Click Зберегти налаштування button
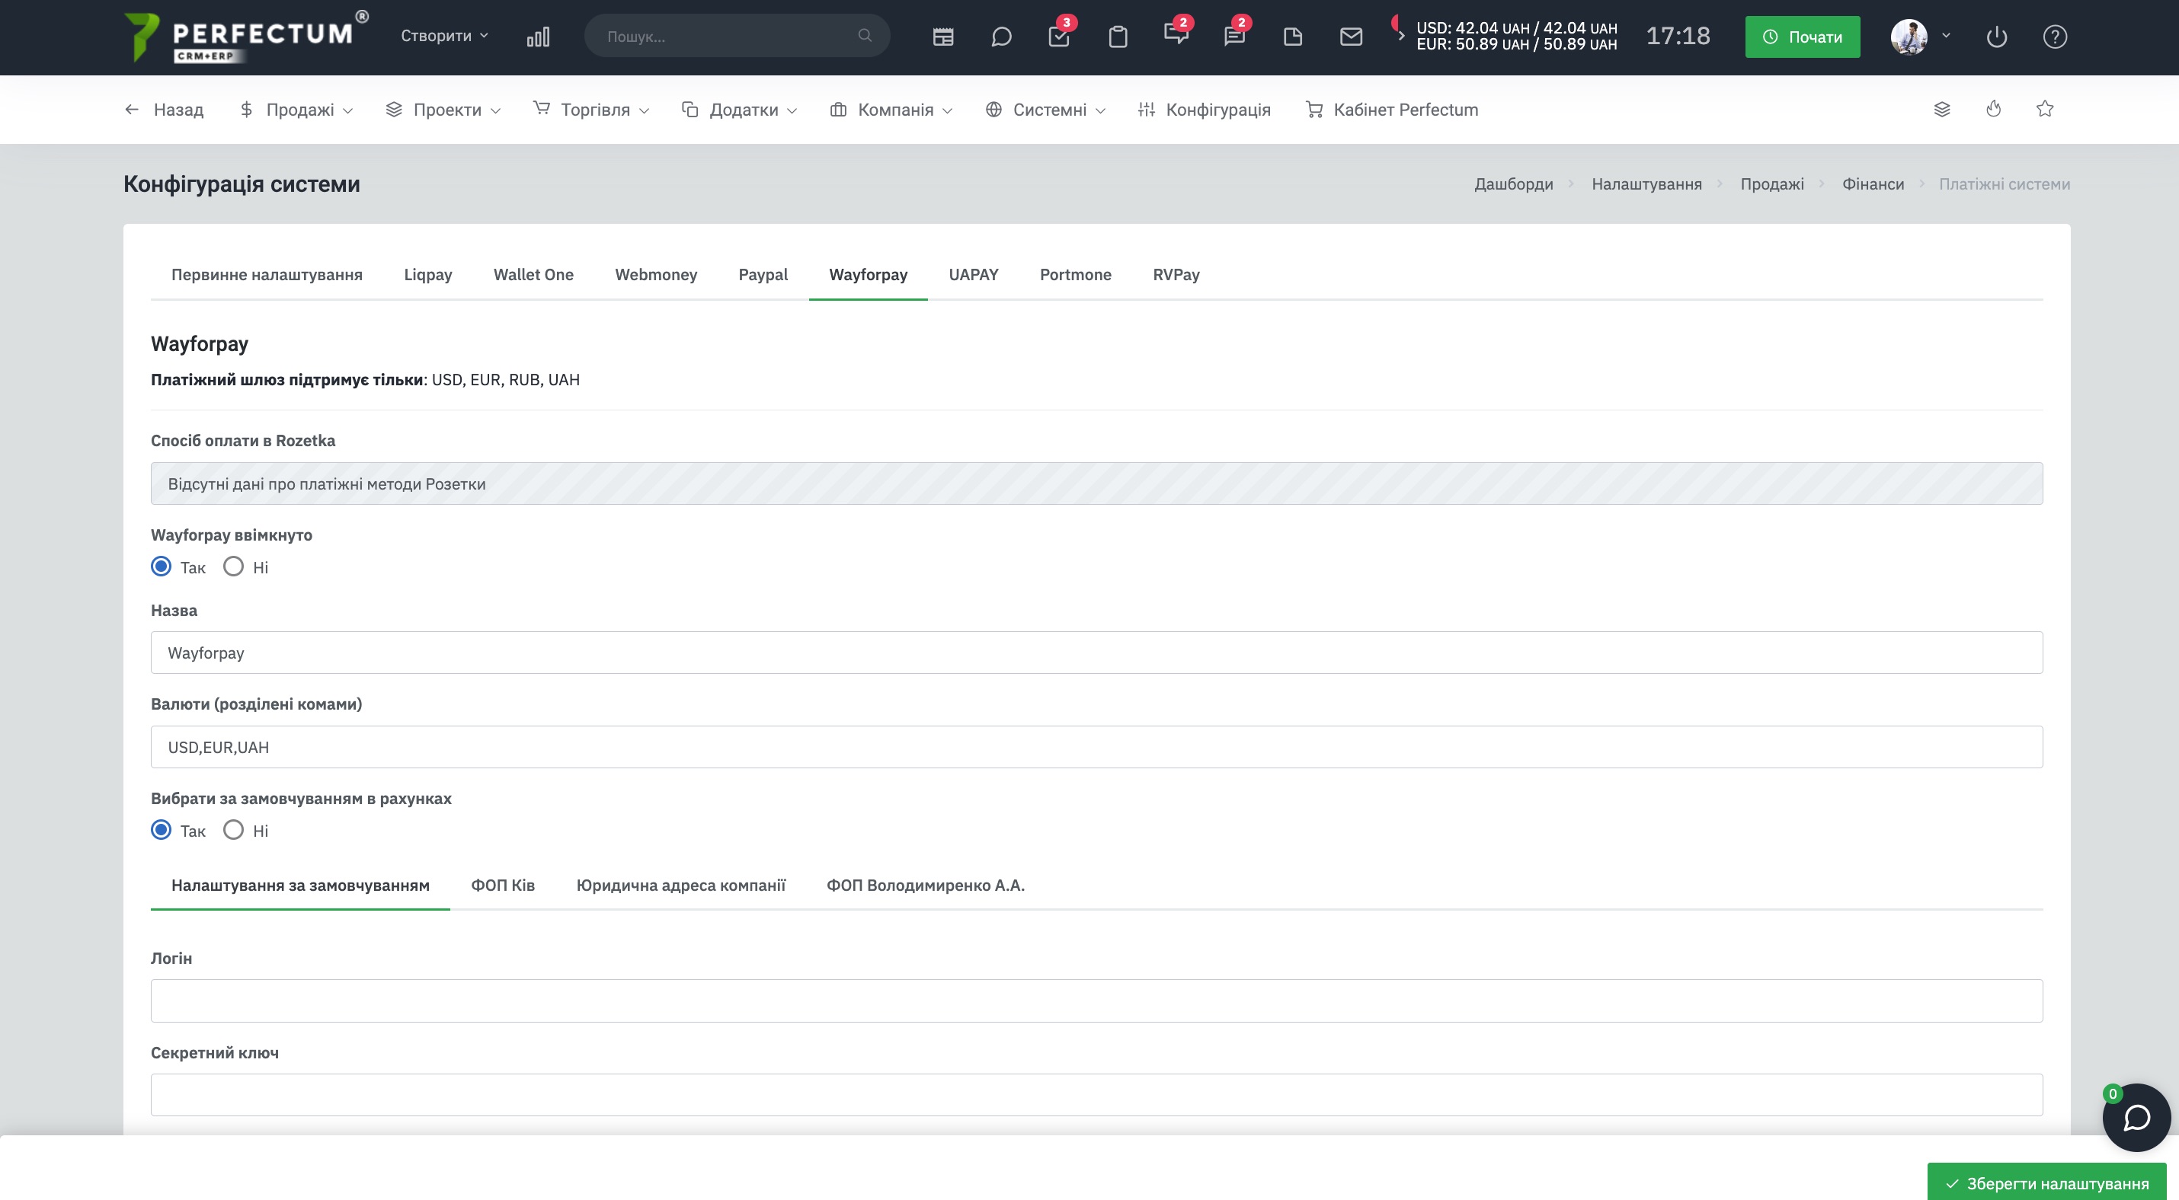The width and height of the screenshot is (2179, 1200). coord(2046,1182)
